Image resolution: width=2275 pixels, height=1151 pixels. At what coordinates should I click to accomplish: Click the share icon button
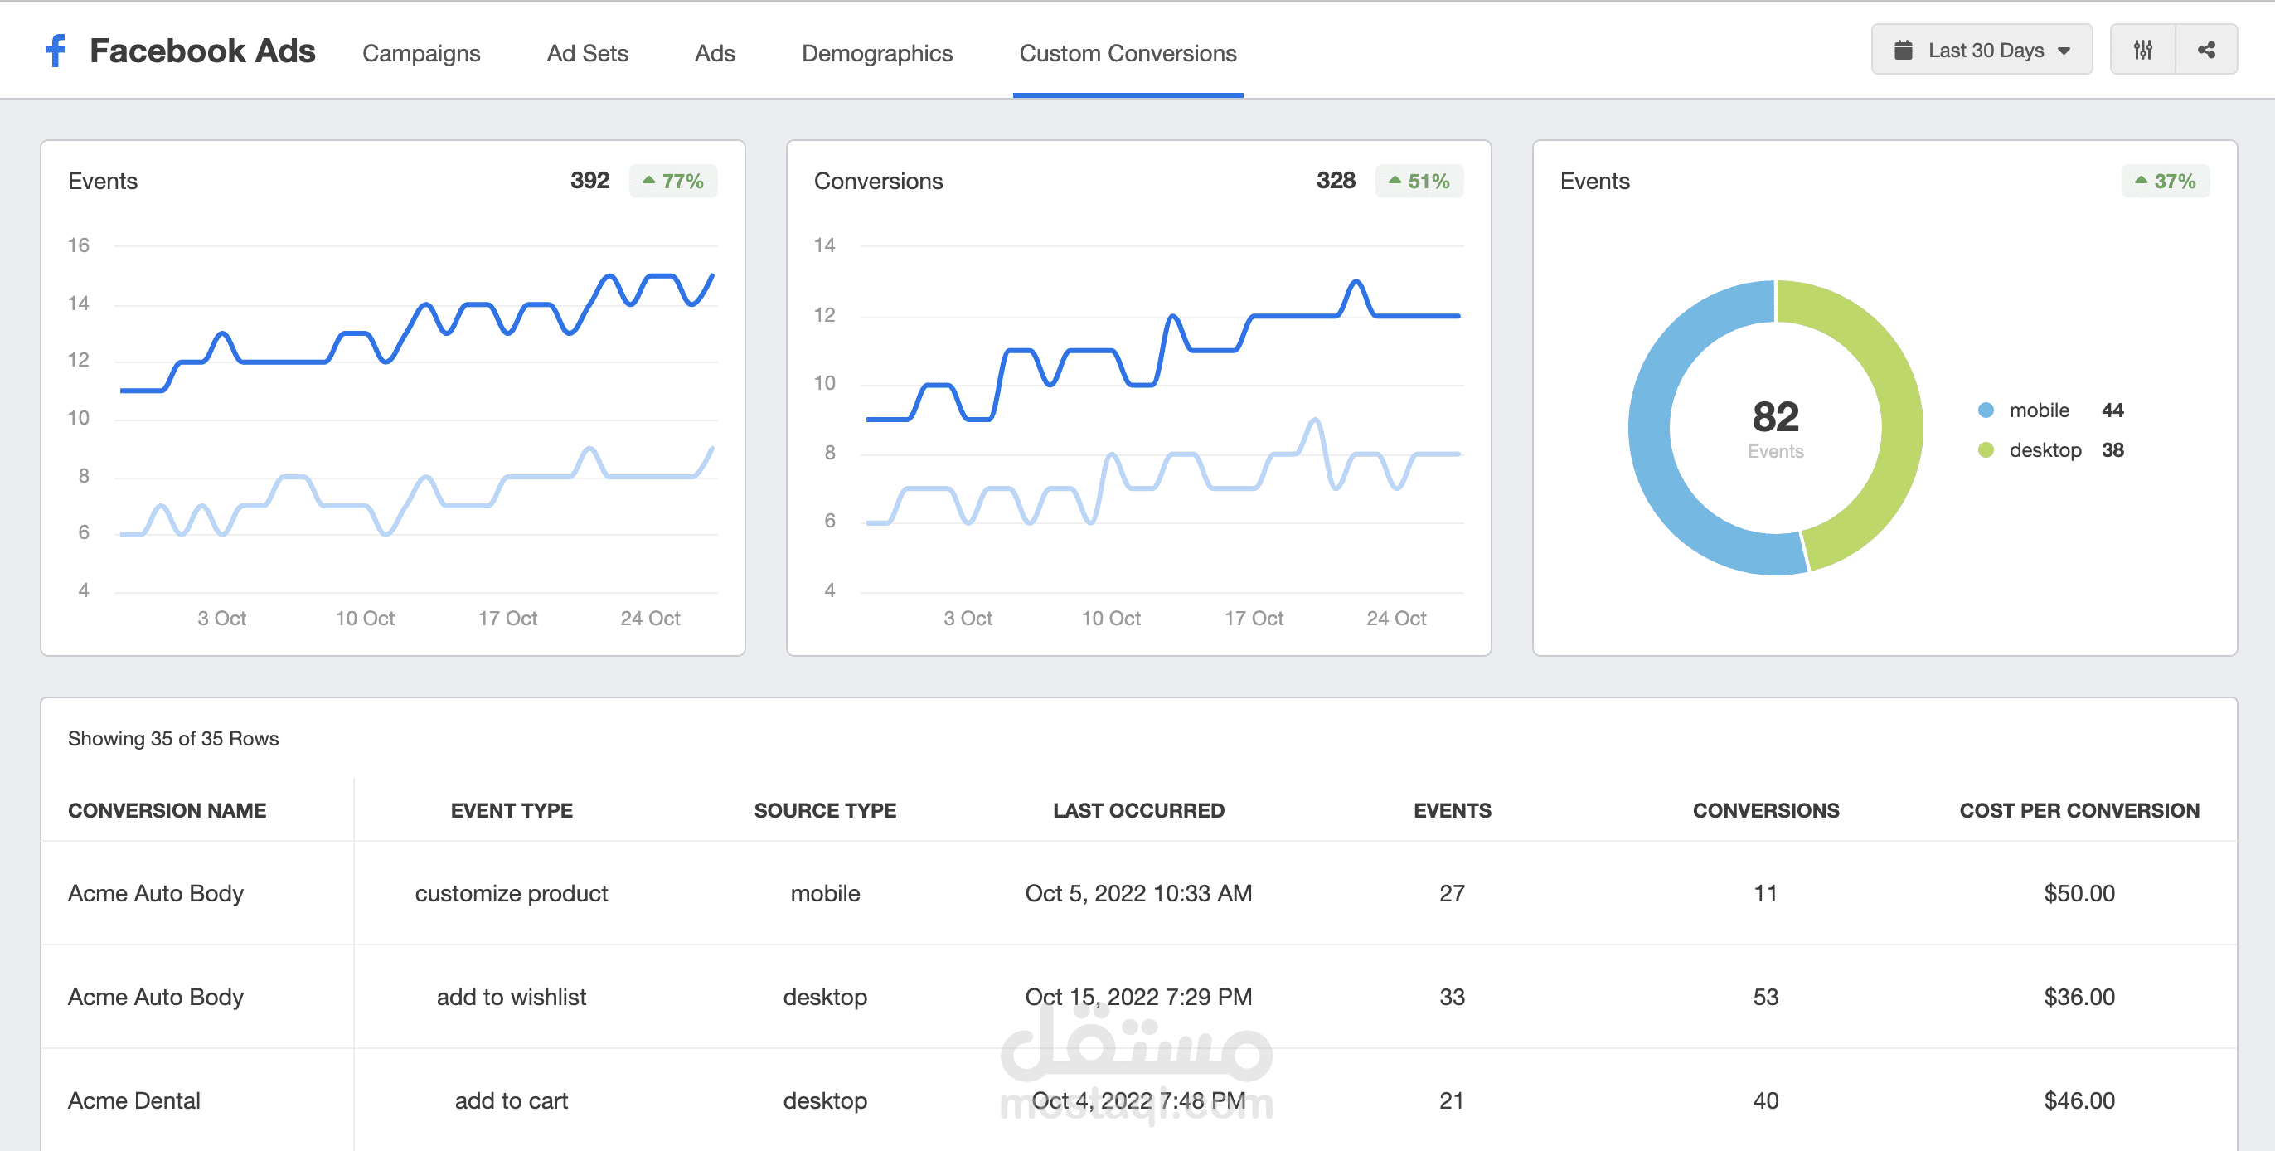(2206, 51)
